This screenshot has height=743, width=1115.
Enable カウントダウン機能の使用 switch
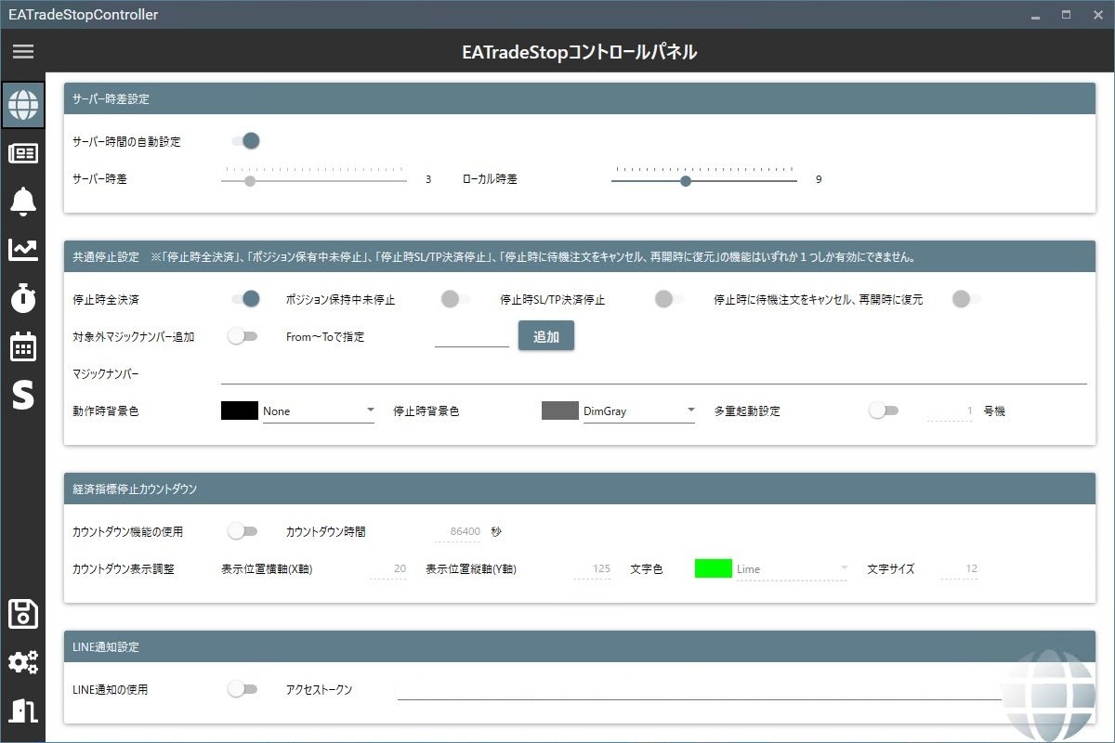243,531
